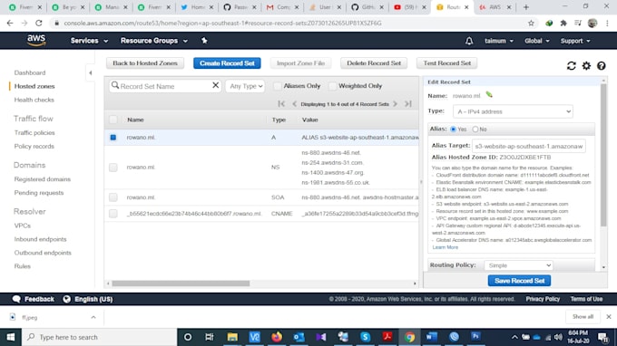Check the rowano.ml NS record checkbox

click(x=113, y=168)
